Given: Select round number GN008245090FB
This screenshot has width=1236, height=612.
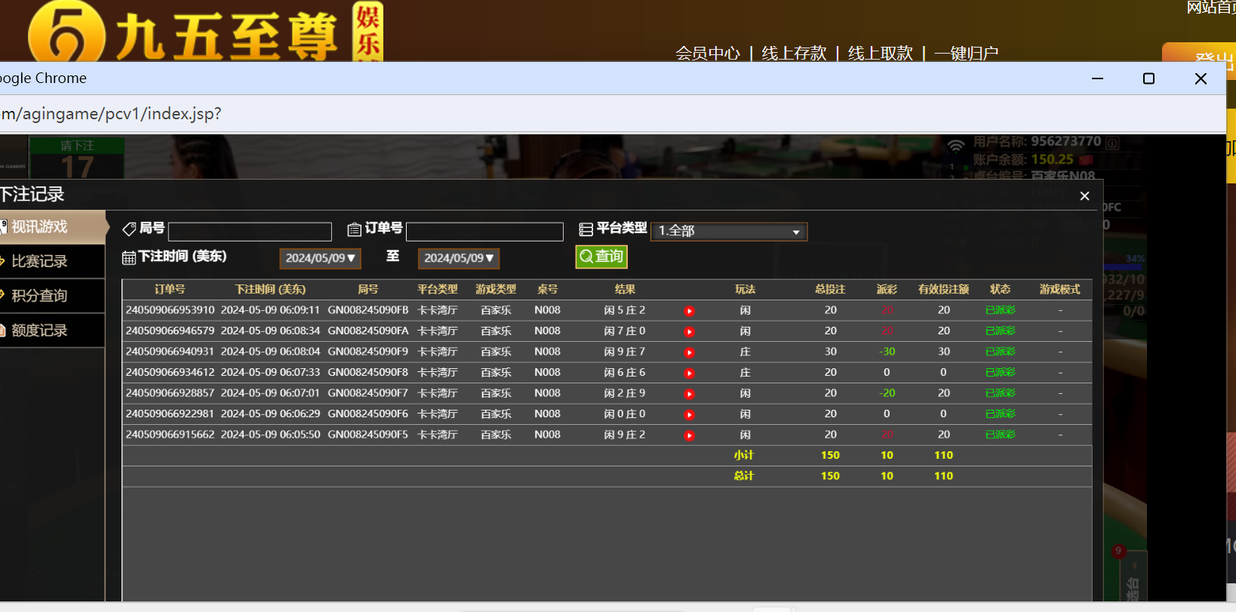Looking at the screenshot, I should coord(368,310).
